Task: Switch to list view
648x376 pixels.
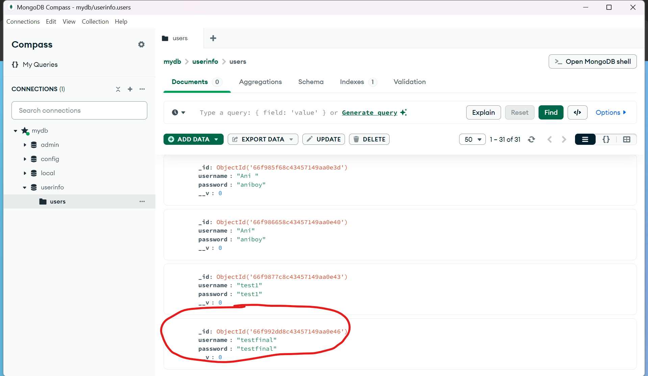Action: click(585, 139)
